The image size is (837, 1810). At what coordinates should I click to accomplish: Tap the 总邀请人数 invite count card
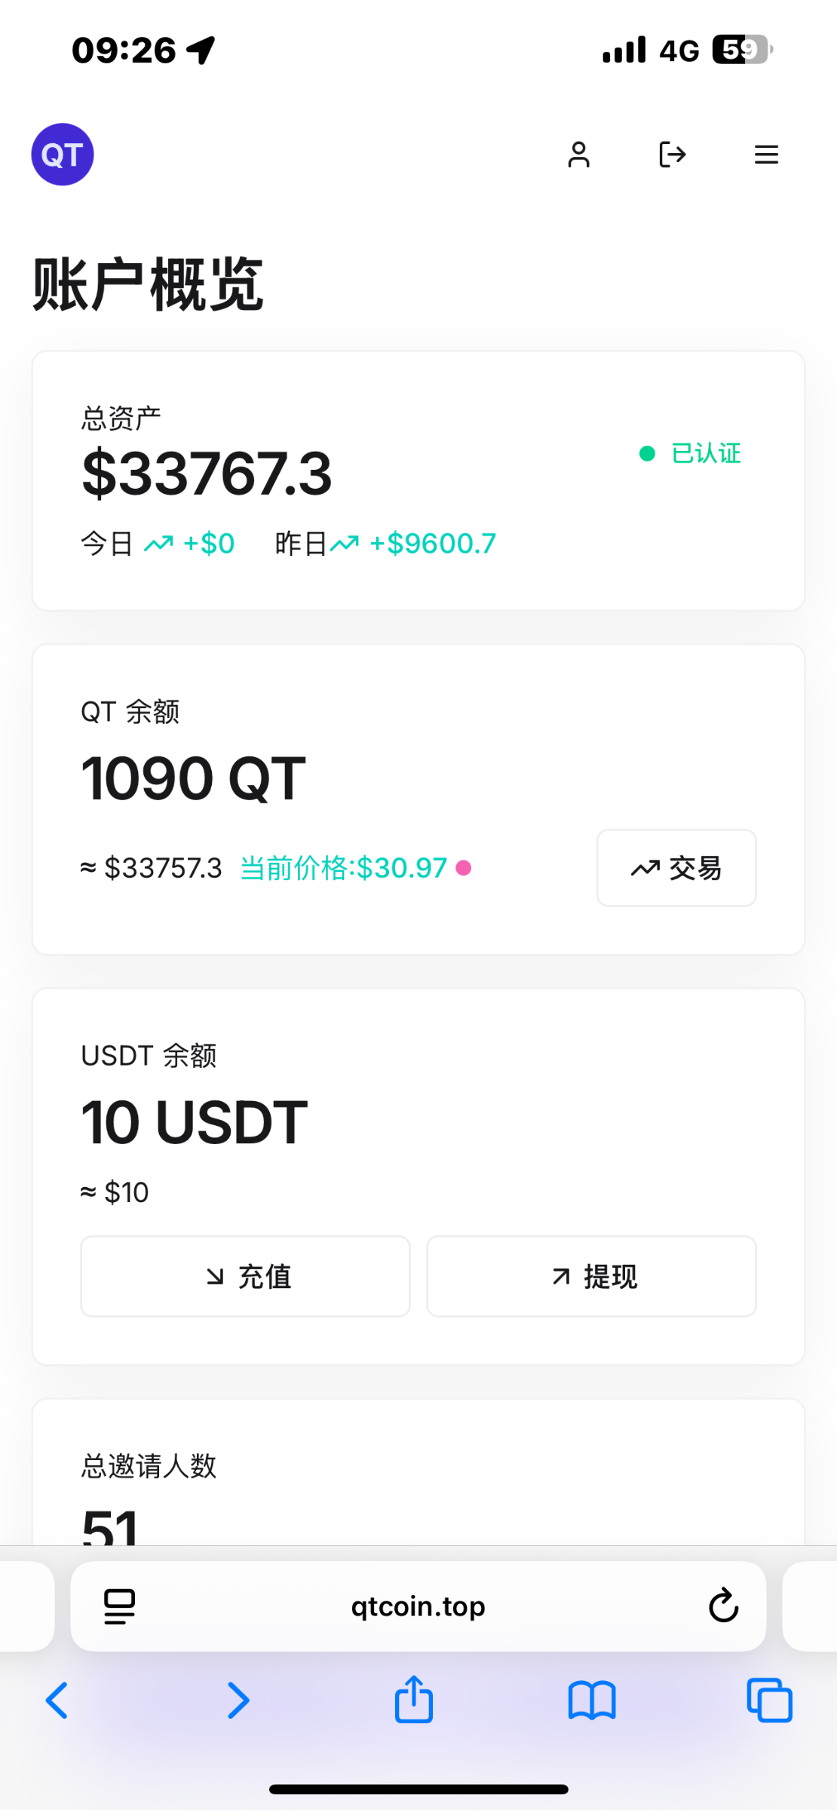tap(418, 1478)
